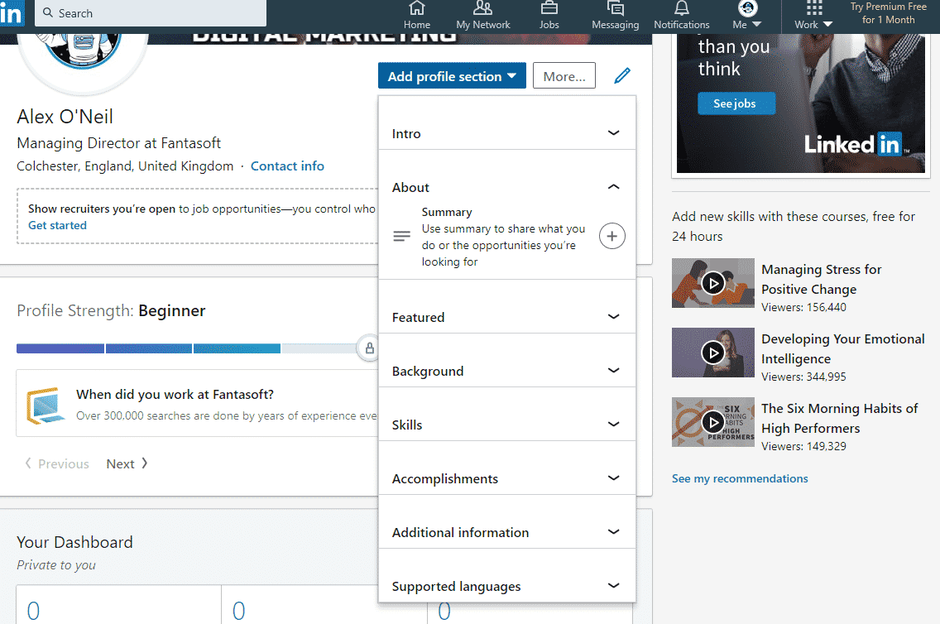Click the search magnifier icon
The image size is (940, 624).
pyautogui.click(x=48, y=12)
